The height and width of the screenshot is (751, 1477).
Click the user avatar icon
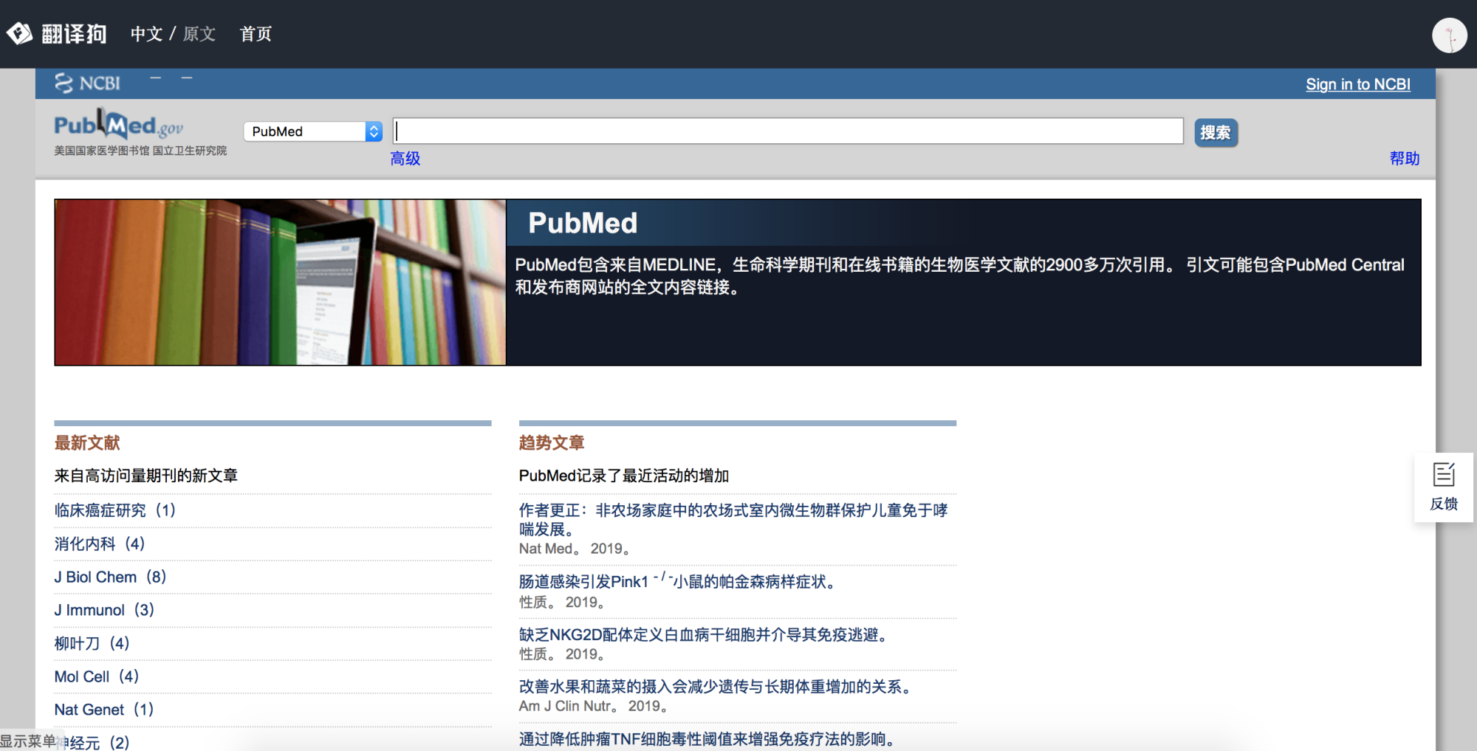coord(1449,35)
